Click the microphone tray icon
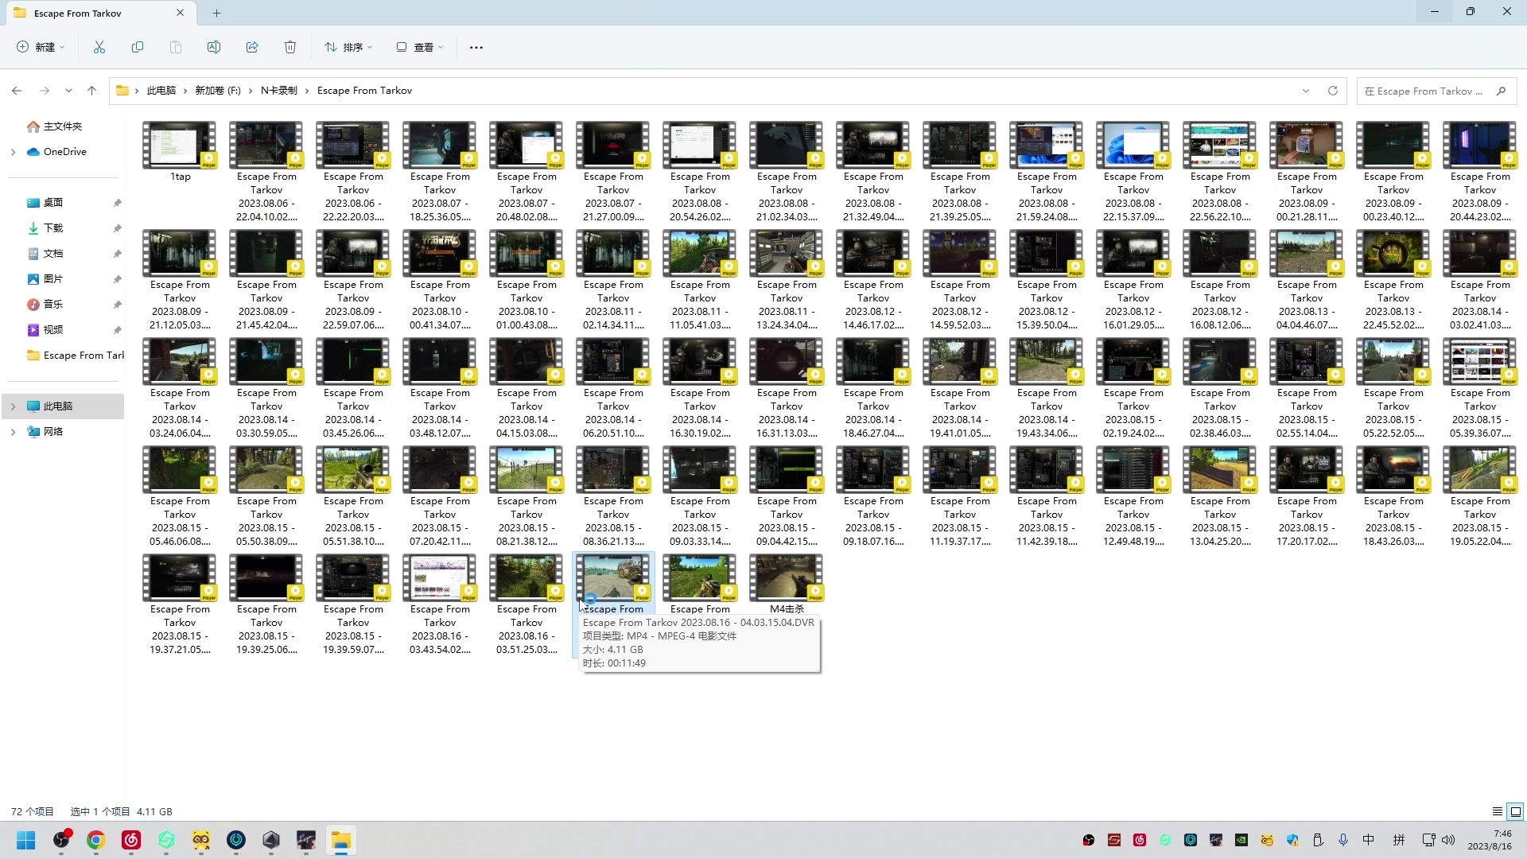1527x859 pixels. click(1343, 840)
